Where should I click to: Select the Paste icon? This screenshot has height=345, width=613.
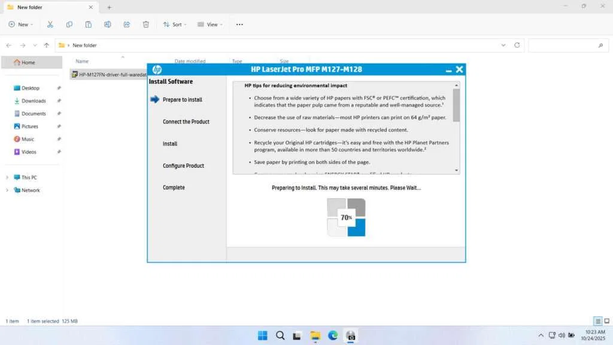point(89,24)
